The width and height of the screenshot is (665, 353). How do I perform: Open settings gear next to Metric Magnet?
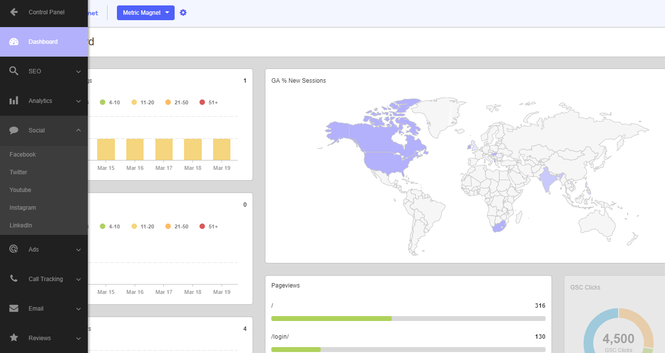183,12
